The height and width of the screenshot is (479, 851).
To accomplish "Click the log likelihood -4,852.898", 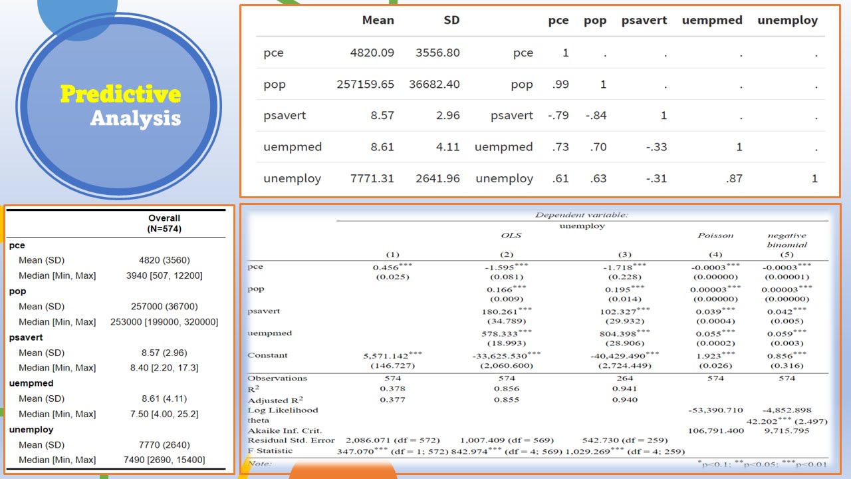I will pos(787,410).
